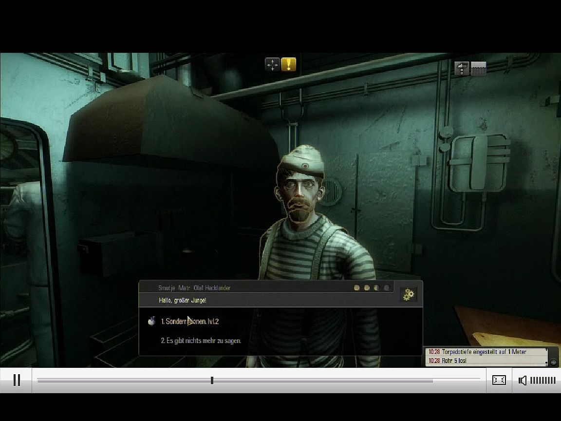Click the water surface depth icon

click(x=478, y=68)
